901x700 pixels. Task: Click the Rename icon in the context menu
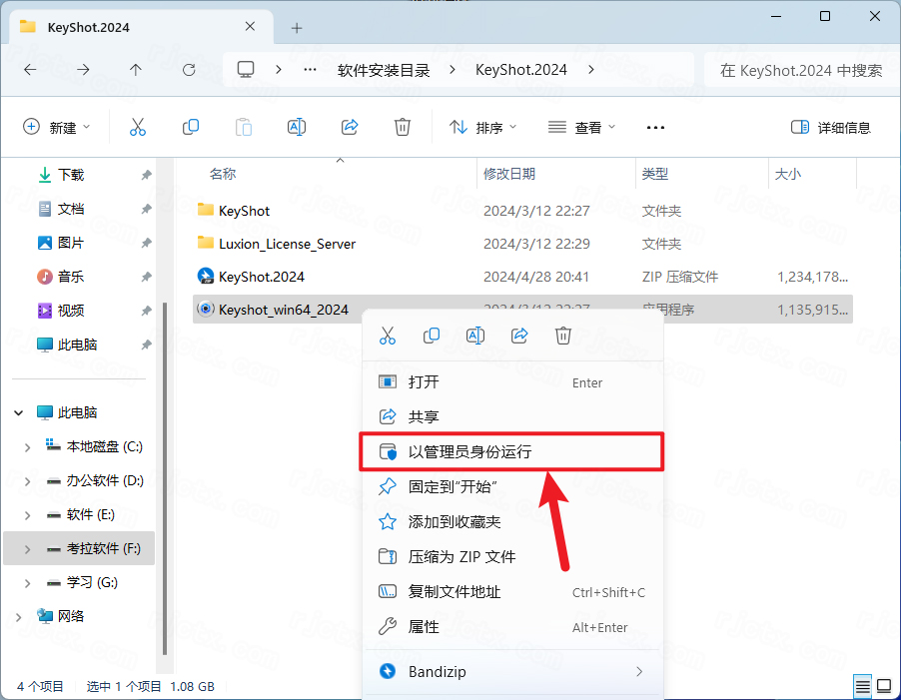[475, 336]
